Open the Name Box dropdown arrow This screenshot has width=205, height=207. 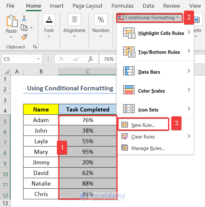pos(38,59)
